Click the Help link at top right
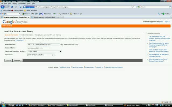Screen dimensions: 172x107 click(162, 22)
